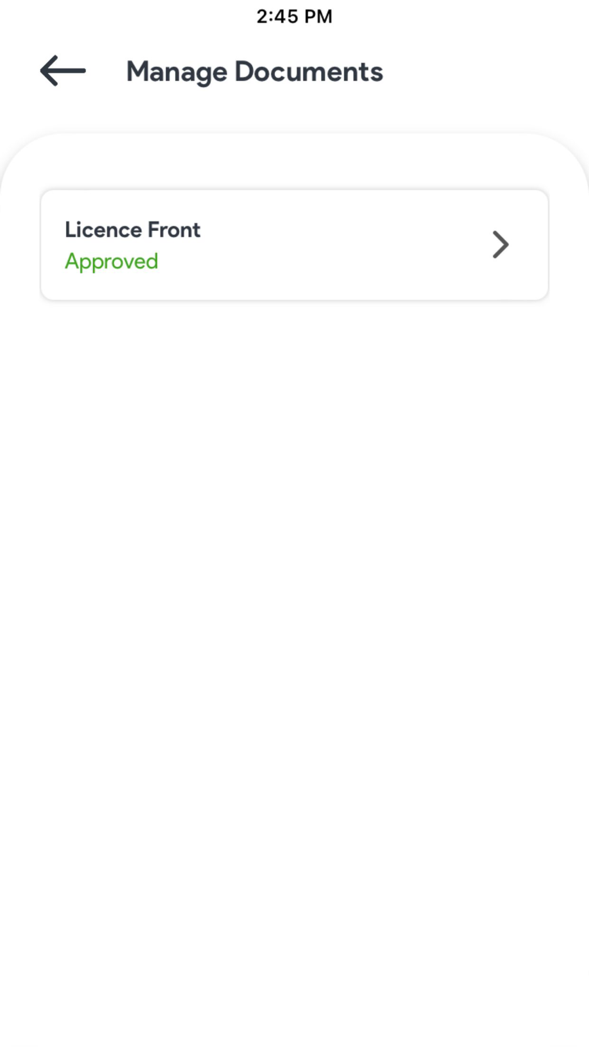Image resolution: width=589 pixels, height=1047 pixels.
Task: View the approved Licence Front document
Action: tap(294, 245)
